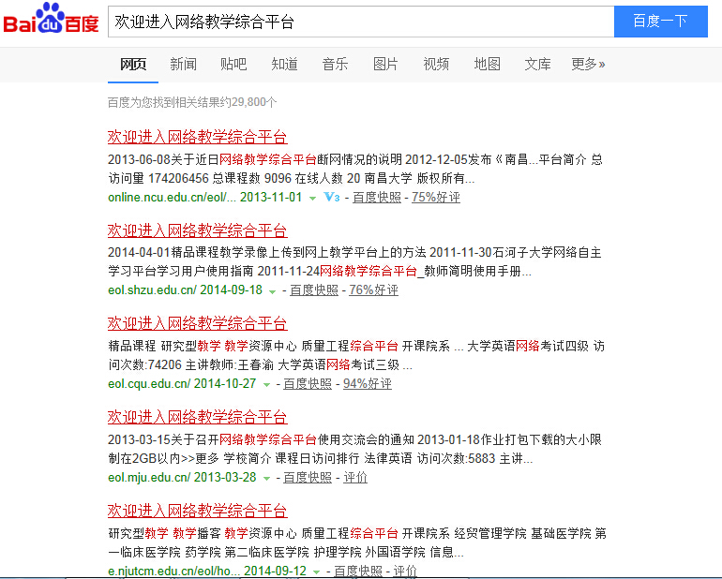Switch to the 地图 tab
Viewport: 722px width, 579px height.
[488, 64]
